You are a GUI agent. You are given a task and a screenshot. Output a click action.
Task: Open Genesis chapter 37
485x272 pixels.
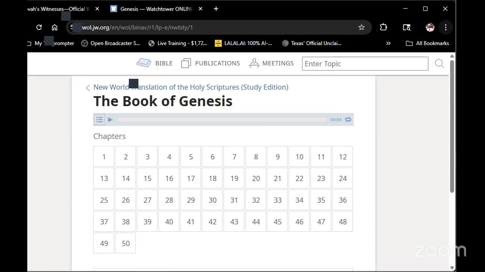click(x=104, y=222)
